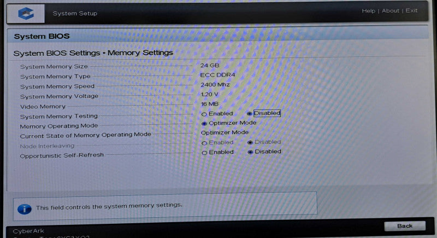Select Disabled for Opportunistic Self-Refresh
437x238 pixels.
coord(250,152)
